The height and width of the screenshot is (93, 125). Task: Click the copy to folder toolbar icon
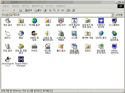pyautogui.click(x=54, y=11)
